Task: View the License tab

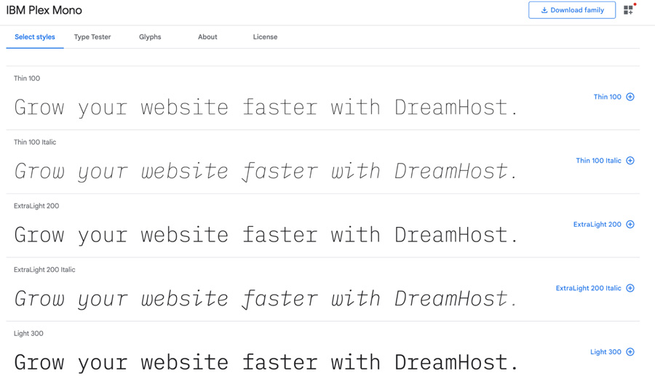Action: pos(265,36)
